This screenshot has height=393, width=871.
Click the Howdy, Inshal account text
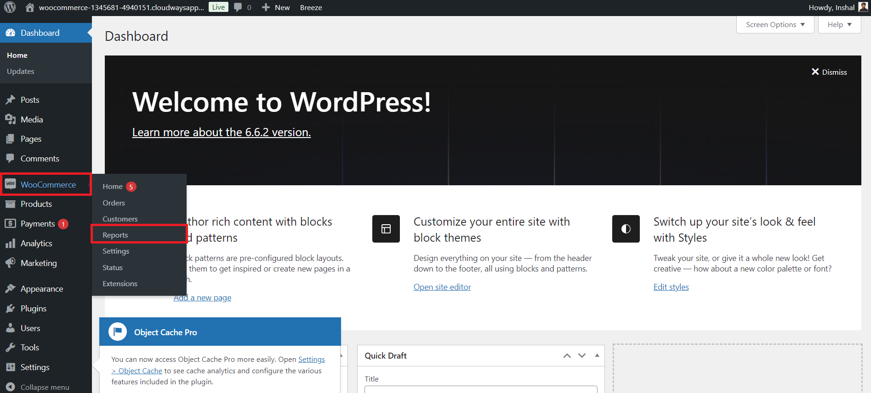click(x=831, y=7)
